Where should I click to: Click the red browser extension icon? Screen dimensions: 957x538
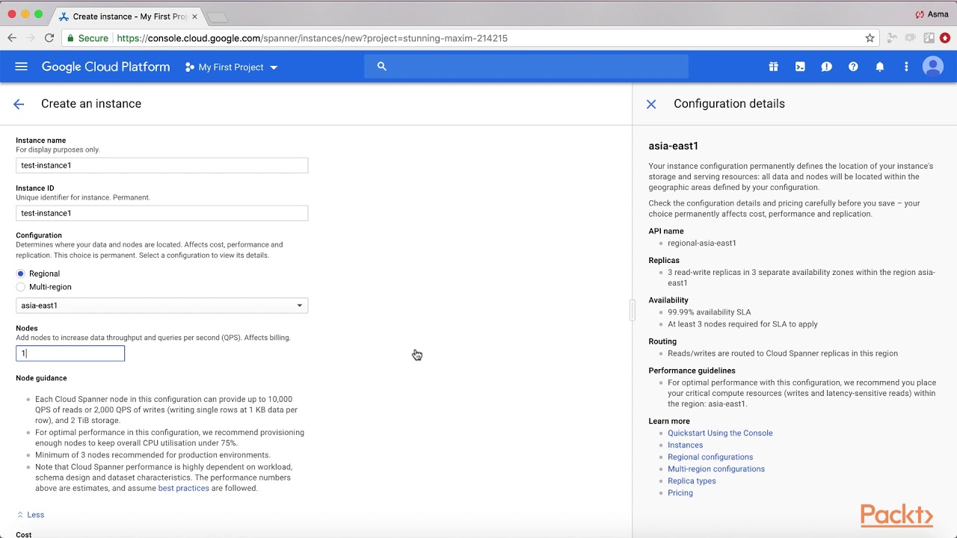pos(945,38)
